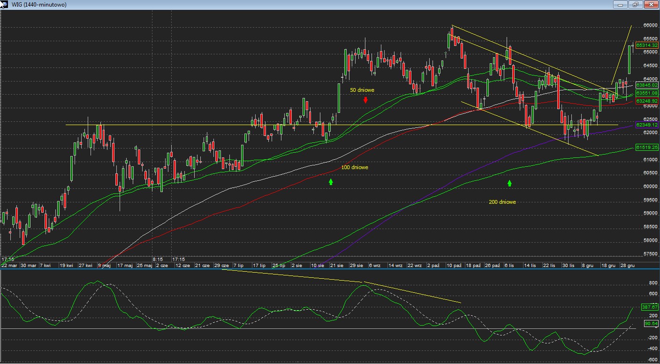
Task: Select the red down arrow below 50 dniowe
Action: pos(365,100)
